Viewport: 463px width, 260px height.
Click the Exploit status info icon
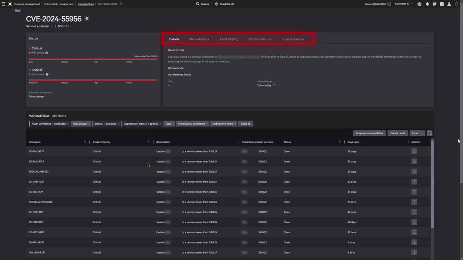coord(47,74)
